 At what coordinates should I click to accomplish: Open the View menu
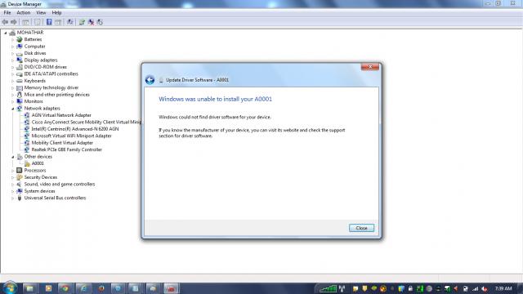(41, 13)
